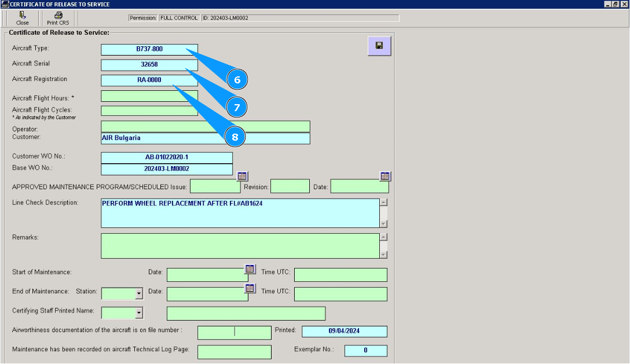Focus the End of Maintenance Time UTC field
This screenshot has height=364, width=630.
[340, 294]
